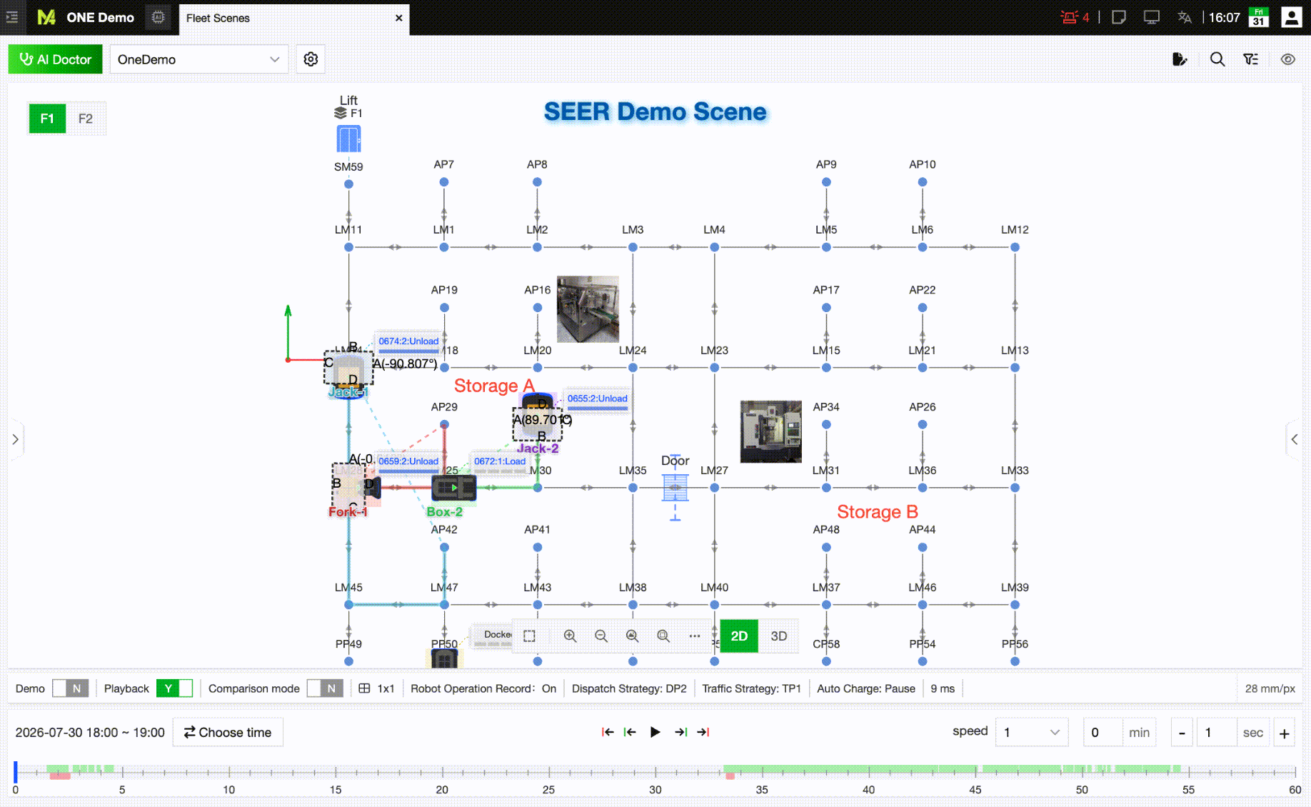Expand the right side panel arrow

(1294, 439)
